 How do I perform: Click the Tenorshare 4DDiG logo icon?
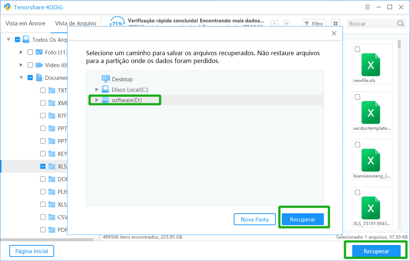pos(7,7)
